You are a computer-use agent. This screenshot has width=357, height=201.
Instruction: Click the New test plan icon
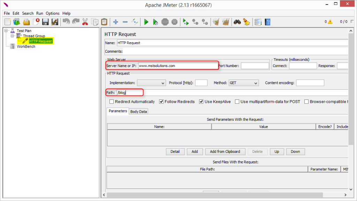[8, 22]
